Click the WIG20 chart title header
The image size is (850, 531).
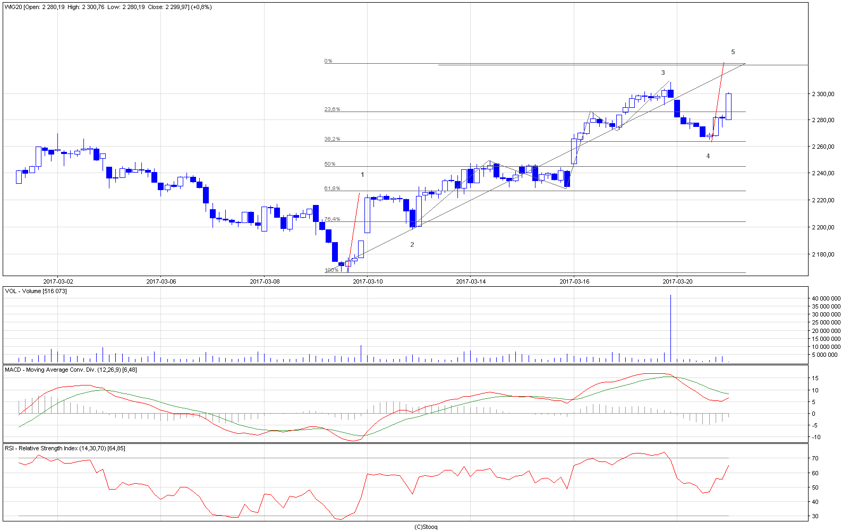tap(108, 7)
